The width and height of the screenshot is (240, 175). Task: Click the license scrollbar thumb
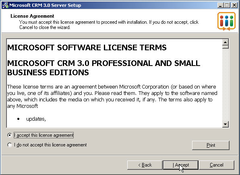tap(226, 47)
